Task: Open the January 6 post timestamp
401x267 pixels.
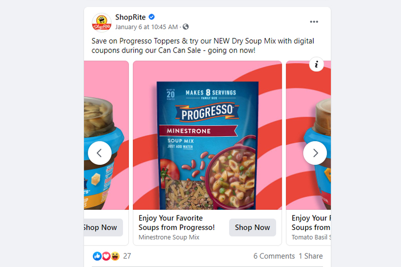Action: click(x=146, y=27)
